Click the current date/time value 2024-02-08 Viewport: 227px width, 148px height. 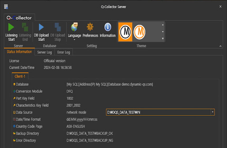click(x=58, y=67)
